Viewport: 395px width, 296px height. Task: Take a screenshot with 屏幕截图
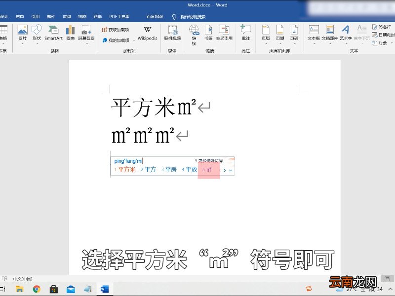click(x=86, y=34)
